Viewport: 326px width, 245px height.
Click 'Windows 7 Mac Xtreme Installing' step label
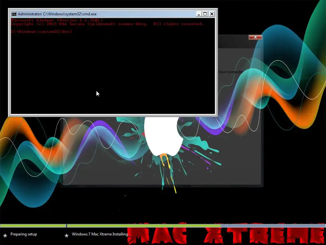pos(100,234)
